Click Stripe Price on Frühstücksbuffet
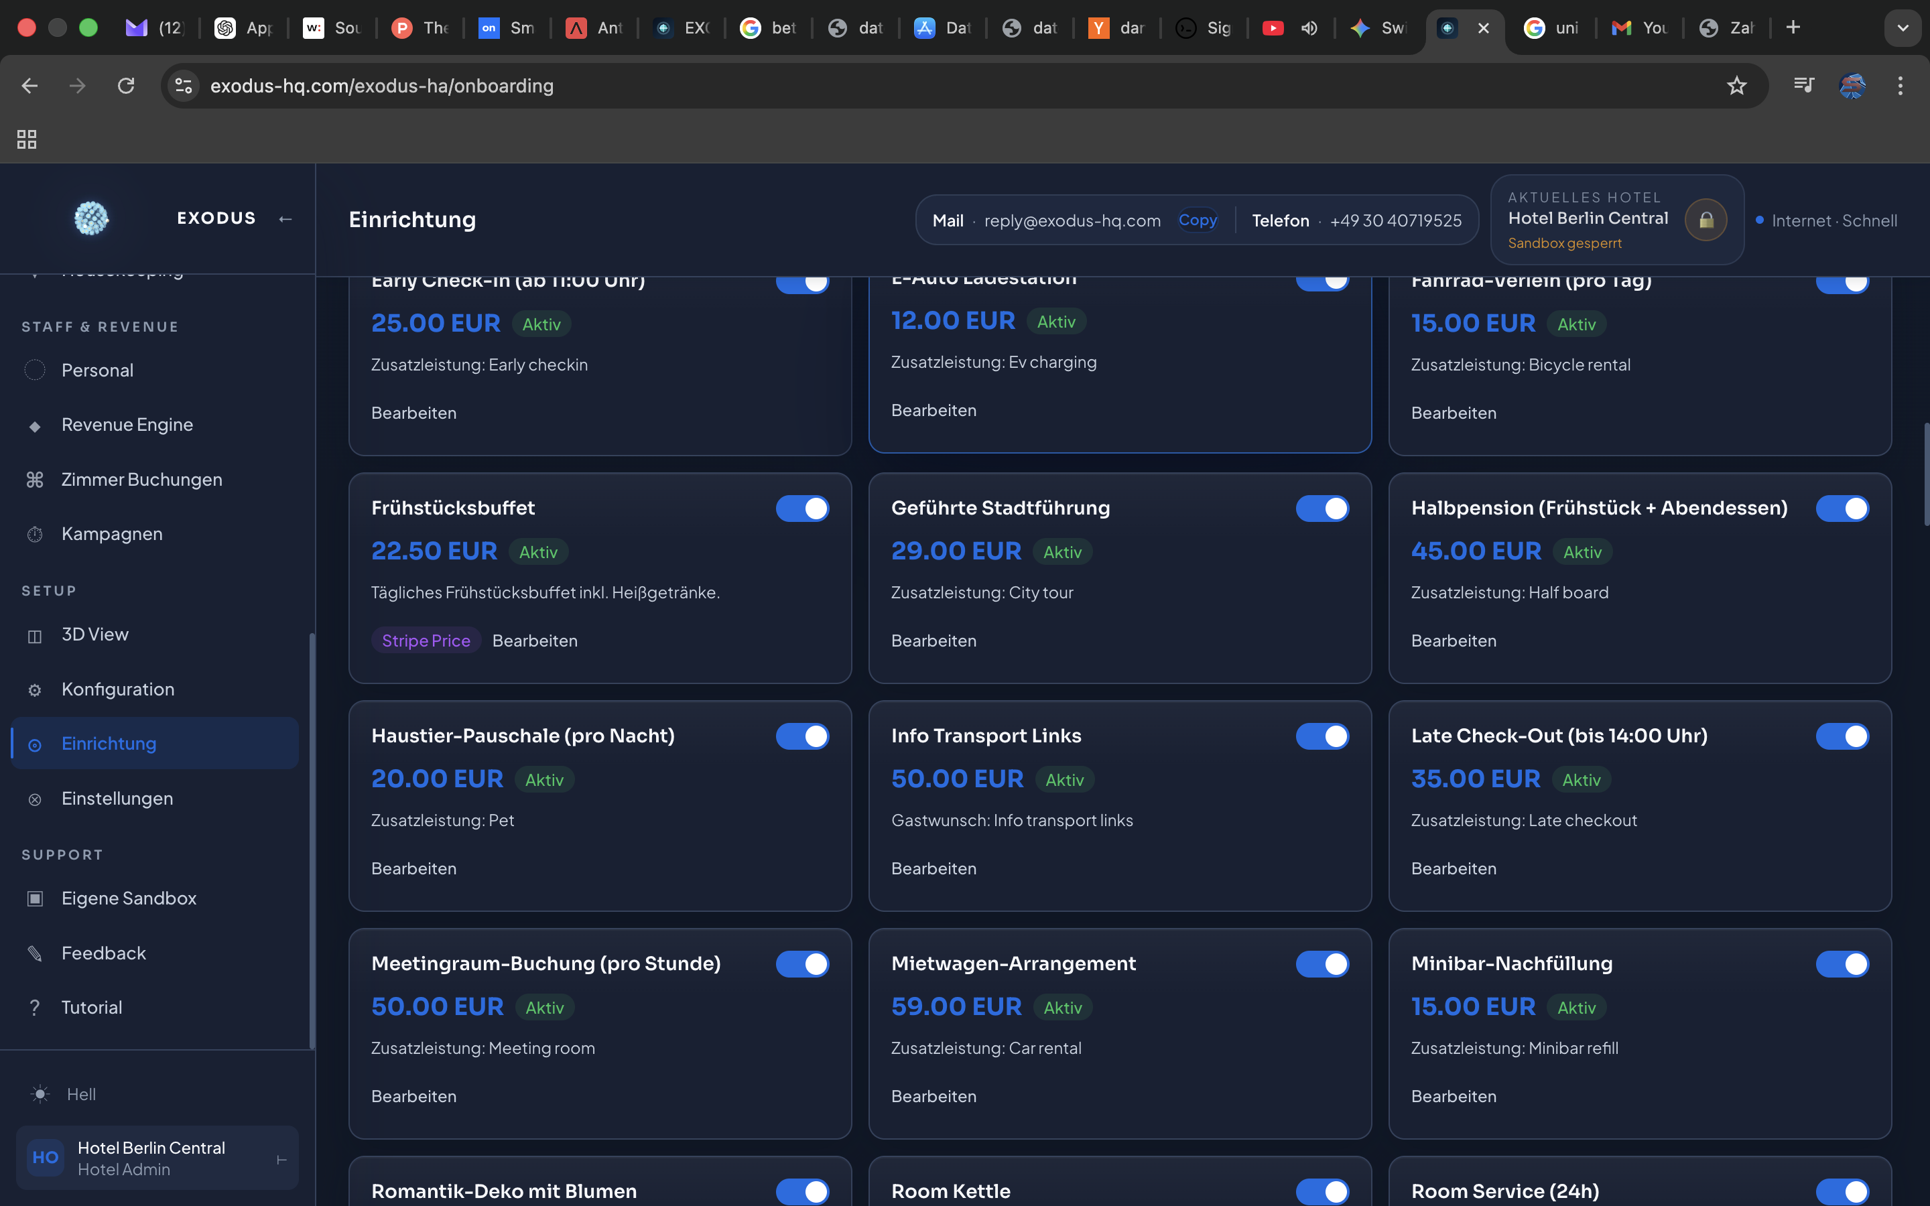1930x1206 pixels. click(426, 641)
